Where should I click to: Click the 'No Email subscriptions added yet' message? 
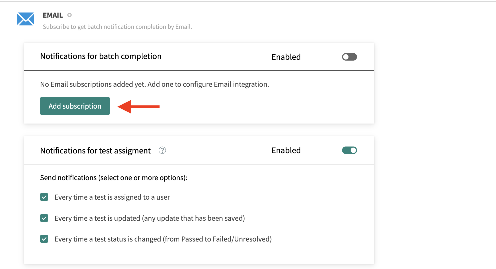pos(154,84)
